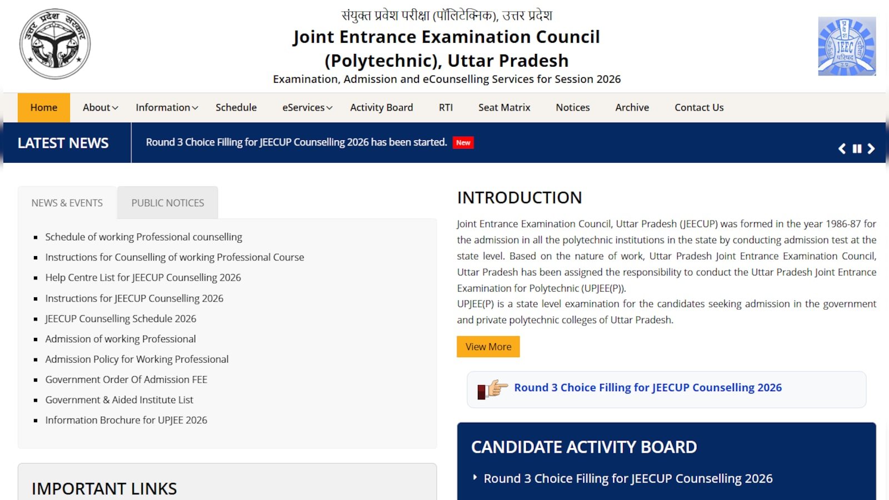Open Round 3 Choice Filling in Activity Board
Screen dimensions: 889x500
coord(628,479)
